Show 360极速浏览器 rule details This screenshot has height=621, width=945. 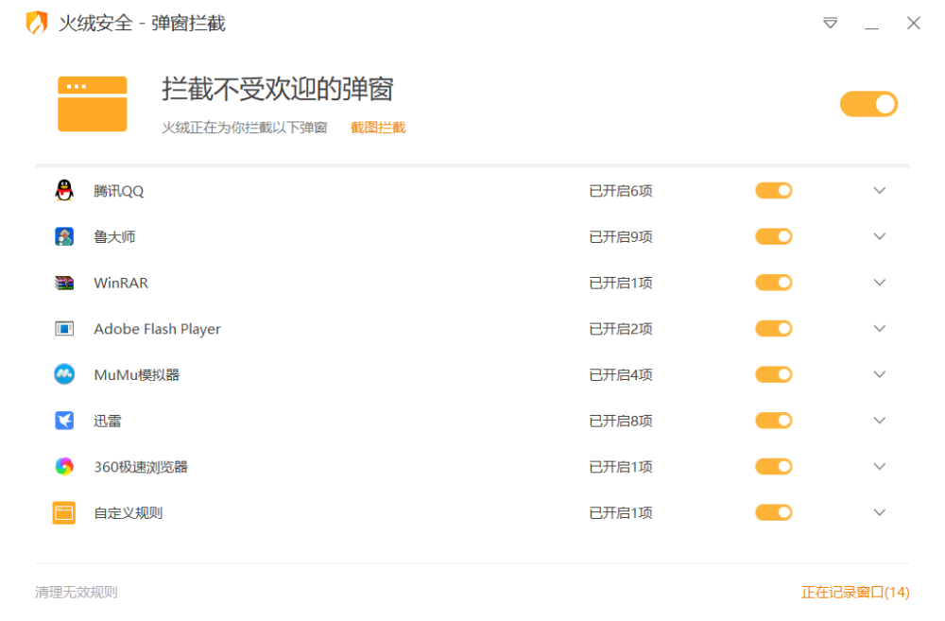coord(879,467)
